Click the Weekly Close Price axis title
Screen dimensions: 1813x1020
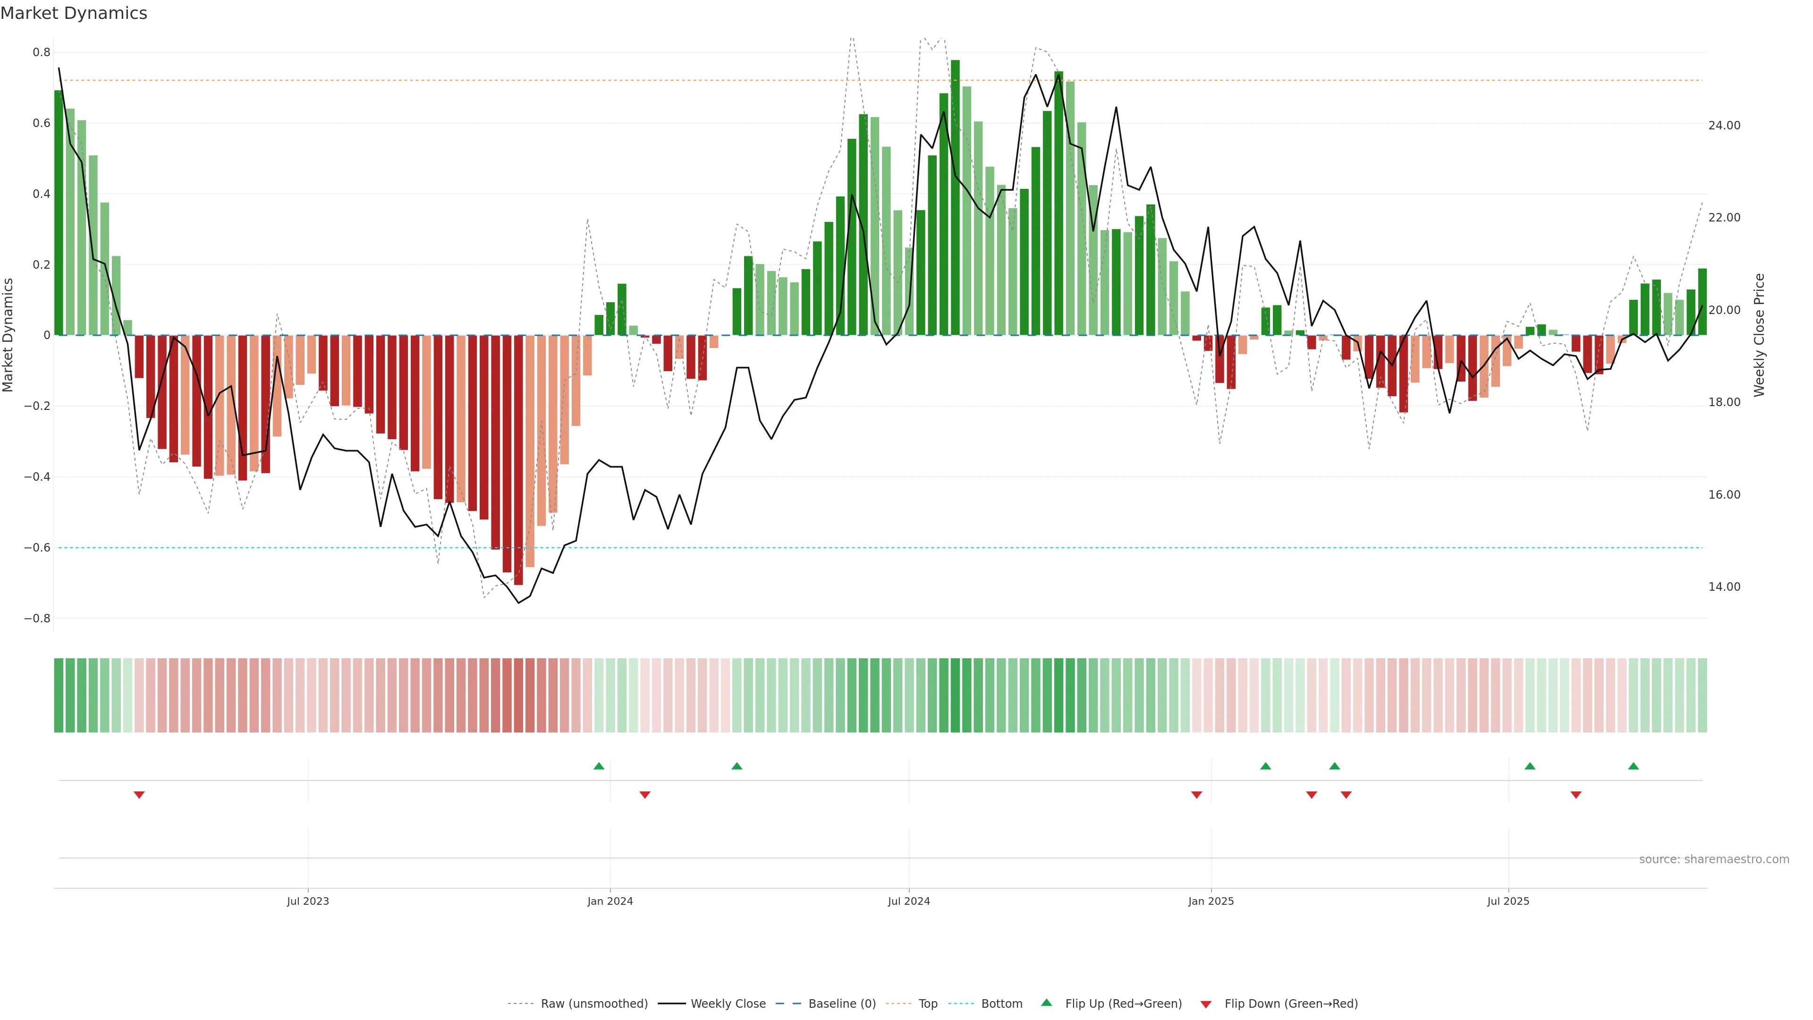click(1760, 335)
